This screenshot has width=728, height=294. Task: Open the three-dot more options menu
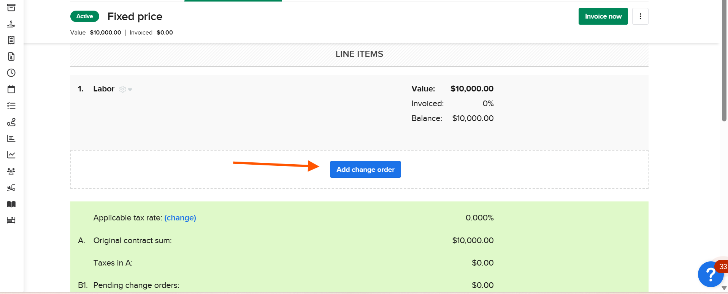(x=640, y=16)
